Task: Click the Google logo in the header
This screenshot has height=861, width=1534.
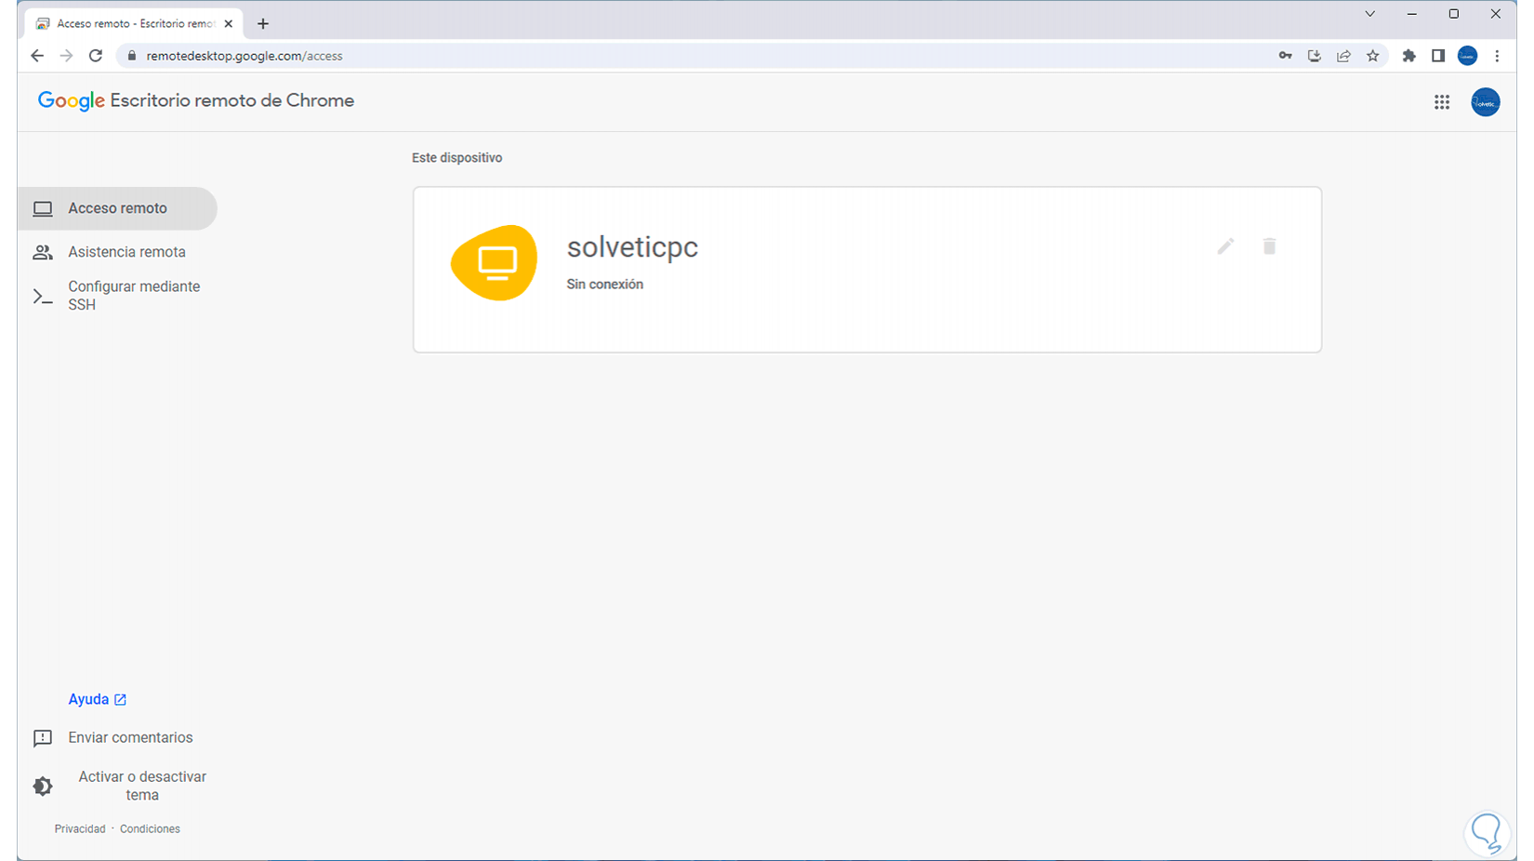Action: 72,101
